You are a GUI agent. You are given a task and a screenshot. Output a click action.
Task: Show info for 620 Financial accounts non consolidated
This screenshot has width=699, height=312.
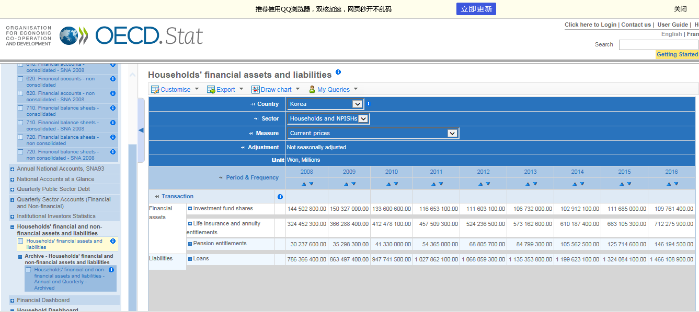coord(113,79)
